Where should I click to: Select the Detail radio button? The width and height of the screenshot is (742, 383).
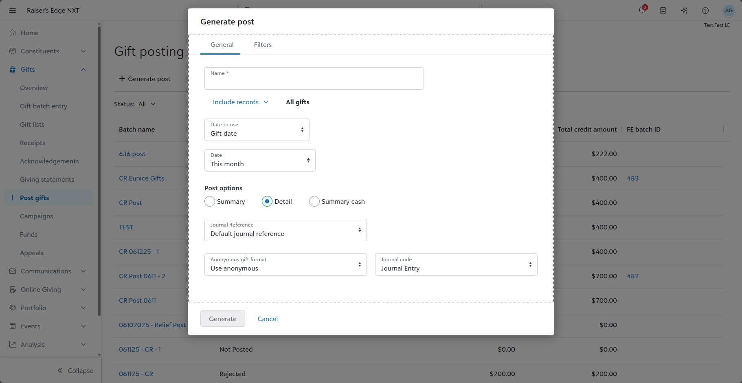click(x=267, y=201)
